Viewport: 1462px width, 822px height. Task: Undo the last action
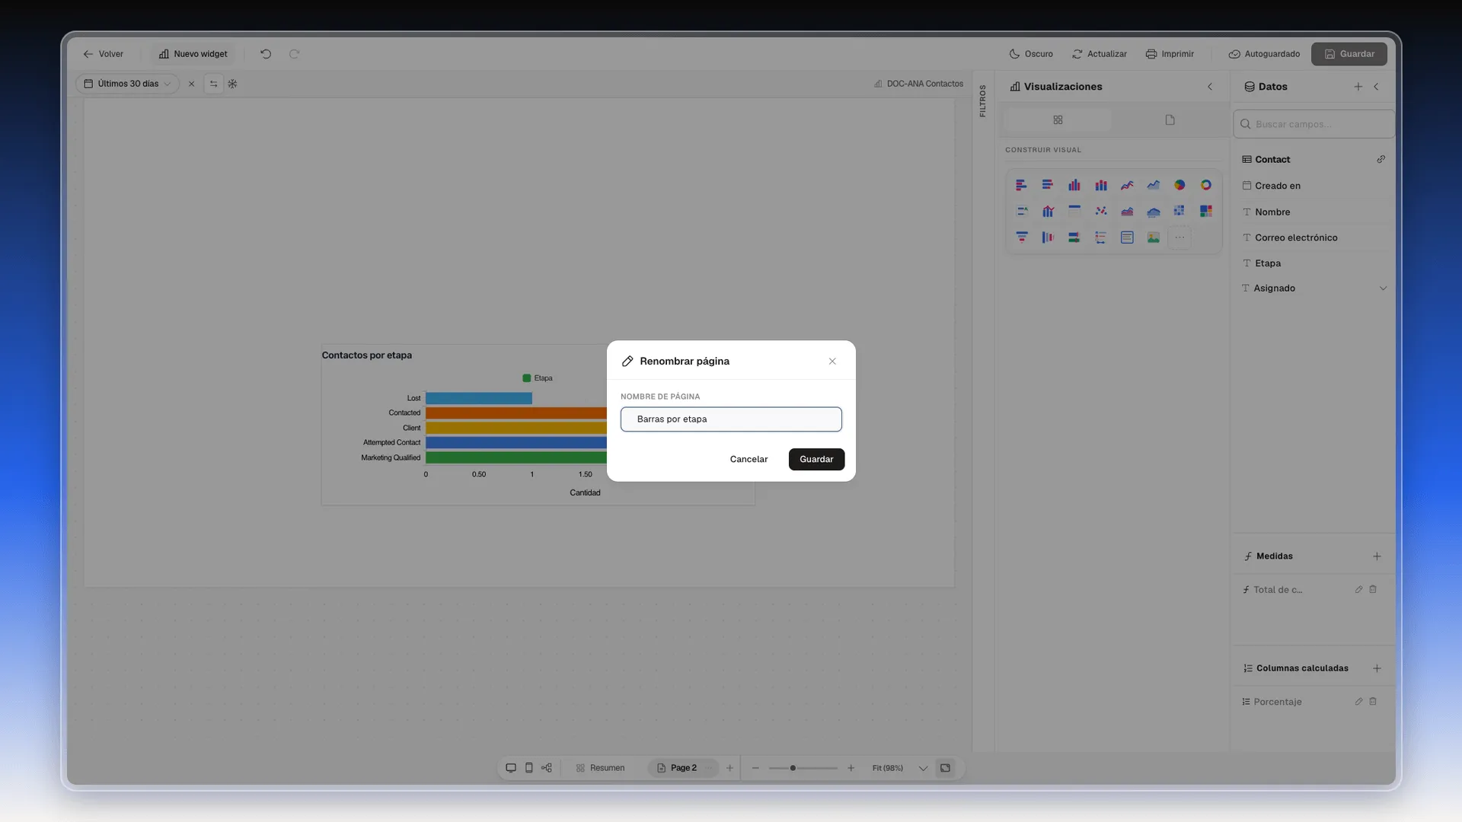point(266,54)
